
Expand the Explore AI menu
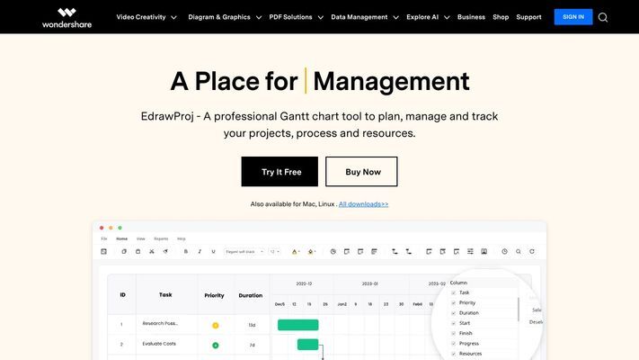(428, 17)
